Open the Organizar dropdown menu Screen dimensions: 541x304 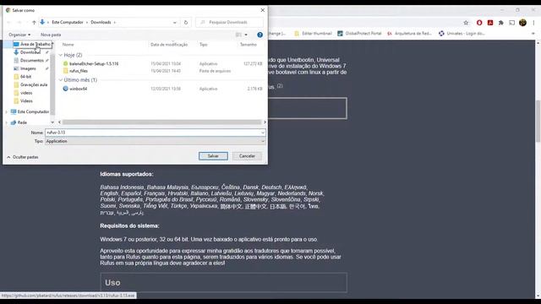tap(19, 35)
